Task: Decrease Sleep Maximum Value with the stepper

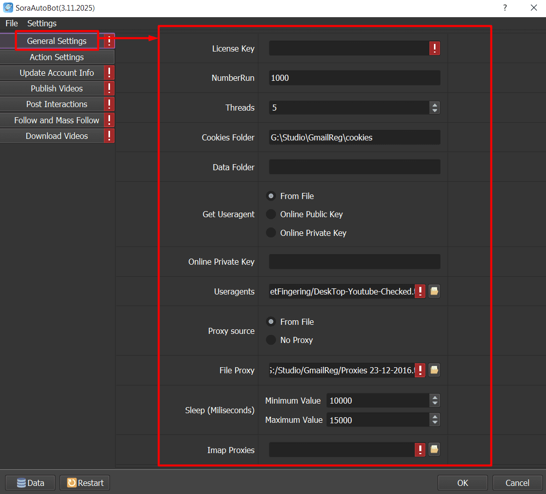Action: [x=435, y=422]
